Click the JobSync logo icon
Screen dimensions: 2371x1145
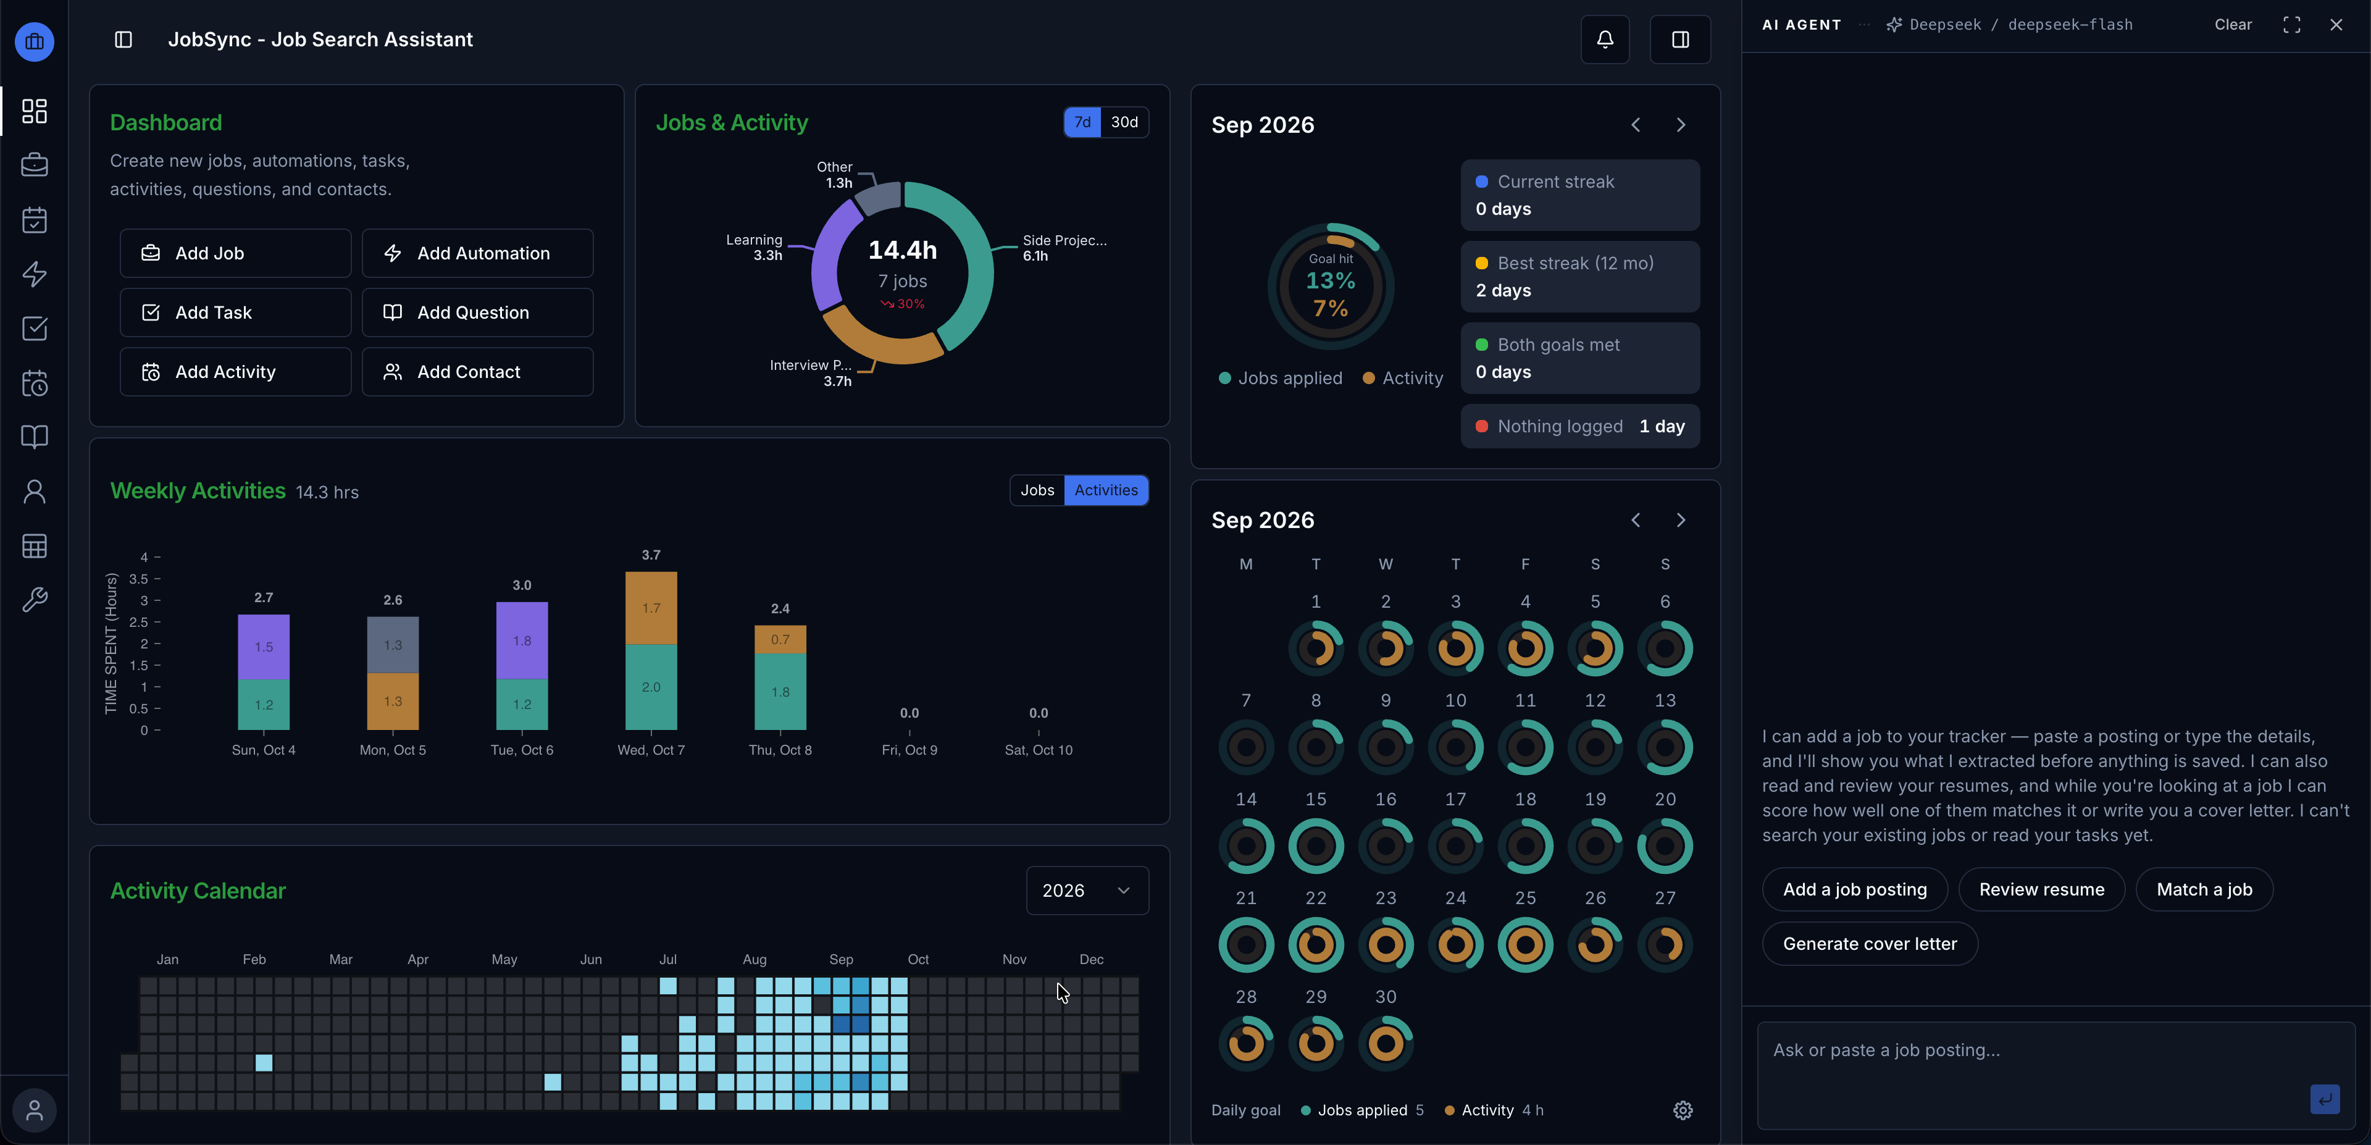point(34,41)
